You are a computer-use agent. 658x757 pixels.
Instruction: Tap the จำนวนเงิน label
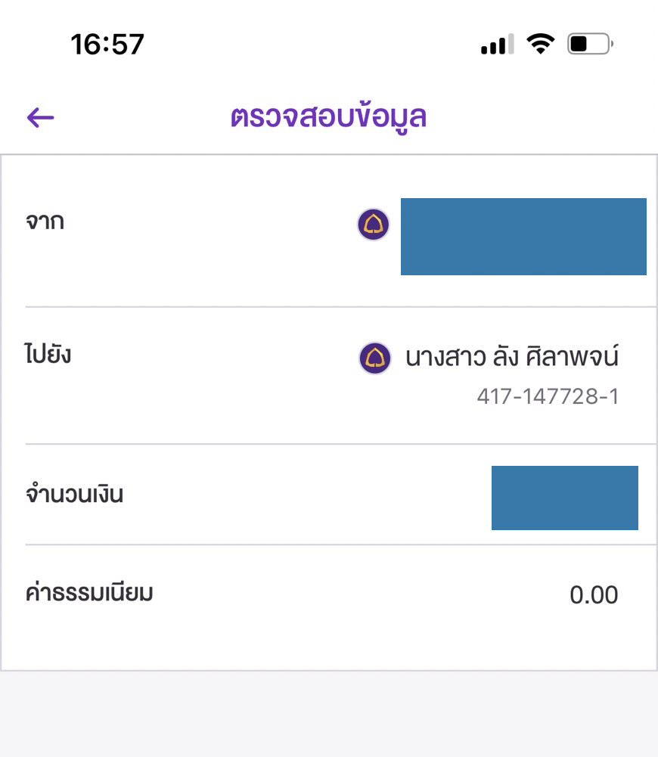tap(74, 495)
